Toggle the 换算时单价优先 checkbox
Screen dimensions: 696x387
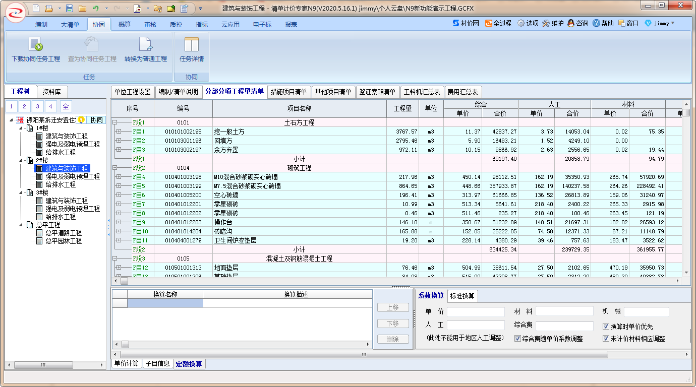click(x=606, y=327)
